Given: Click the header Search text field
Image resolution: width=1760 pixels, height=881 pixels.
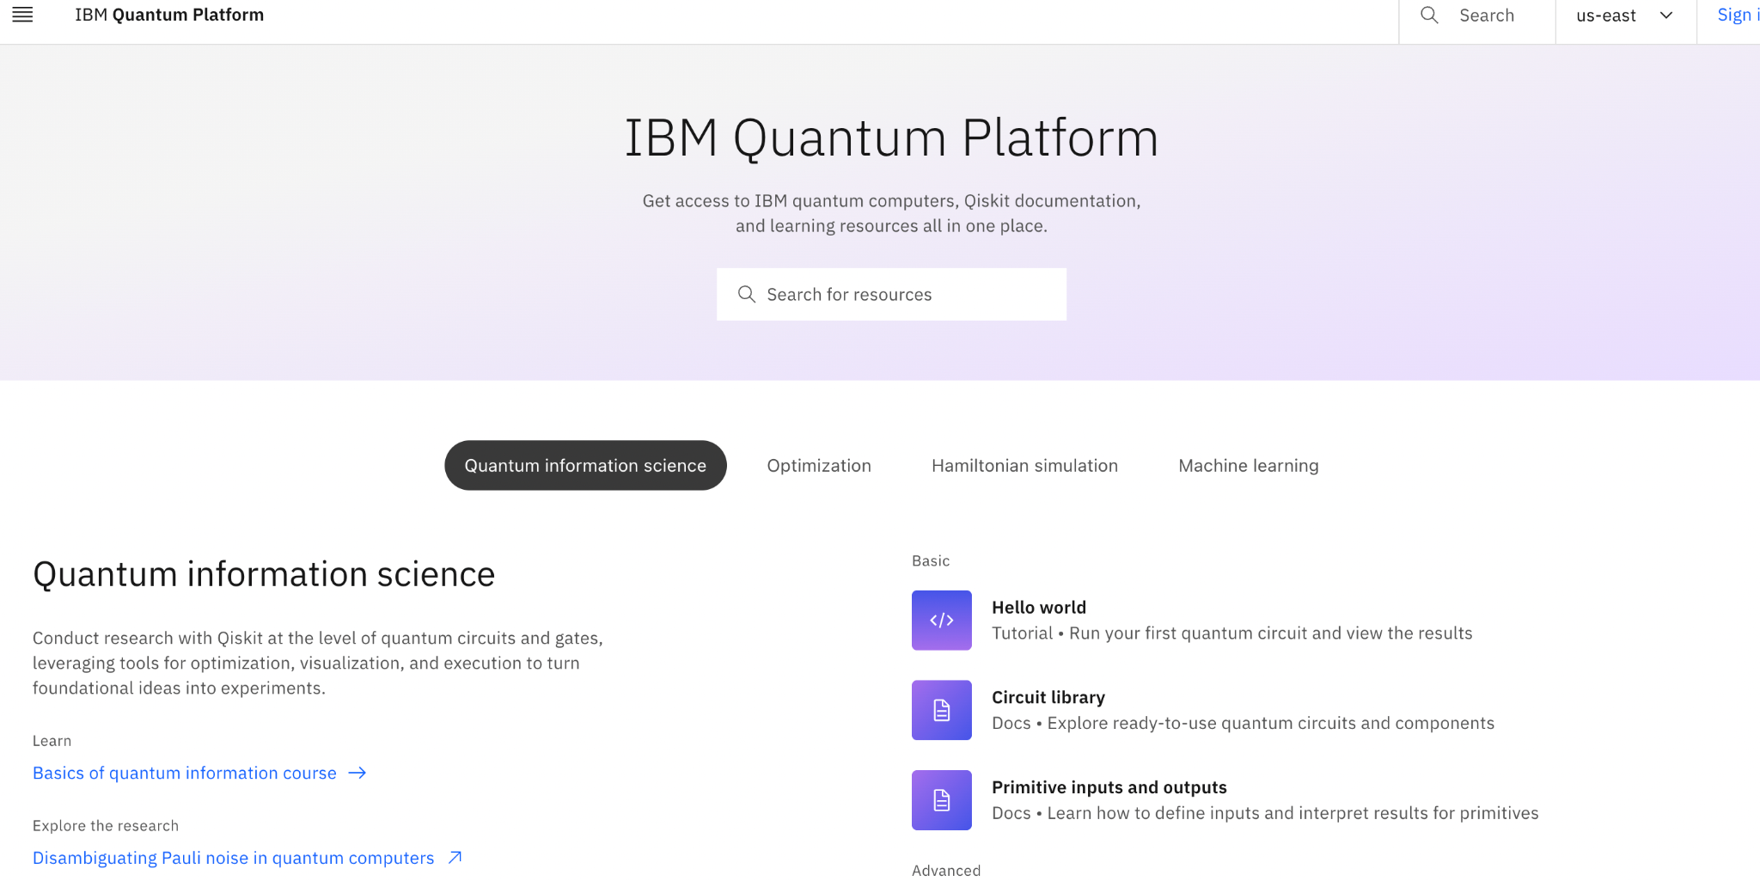Looking at the screenshot, I should point(1487,15).
